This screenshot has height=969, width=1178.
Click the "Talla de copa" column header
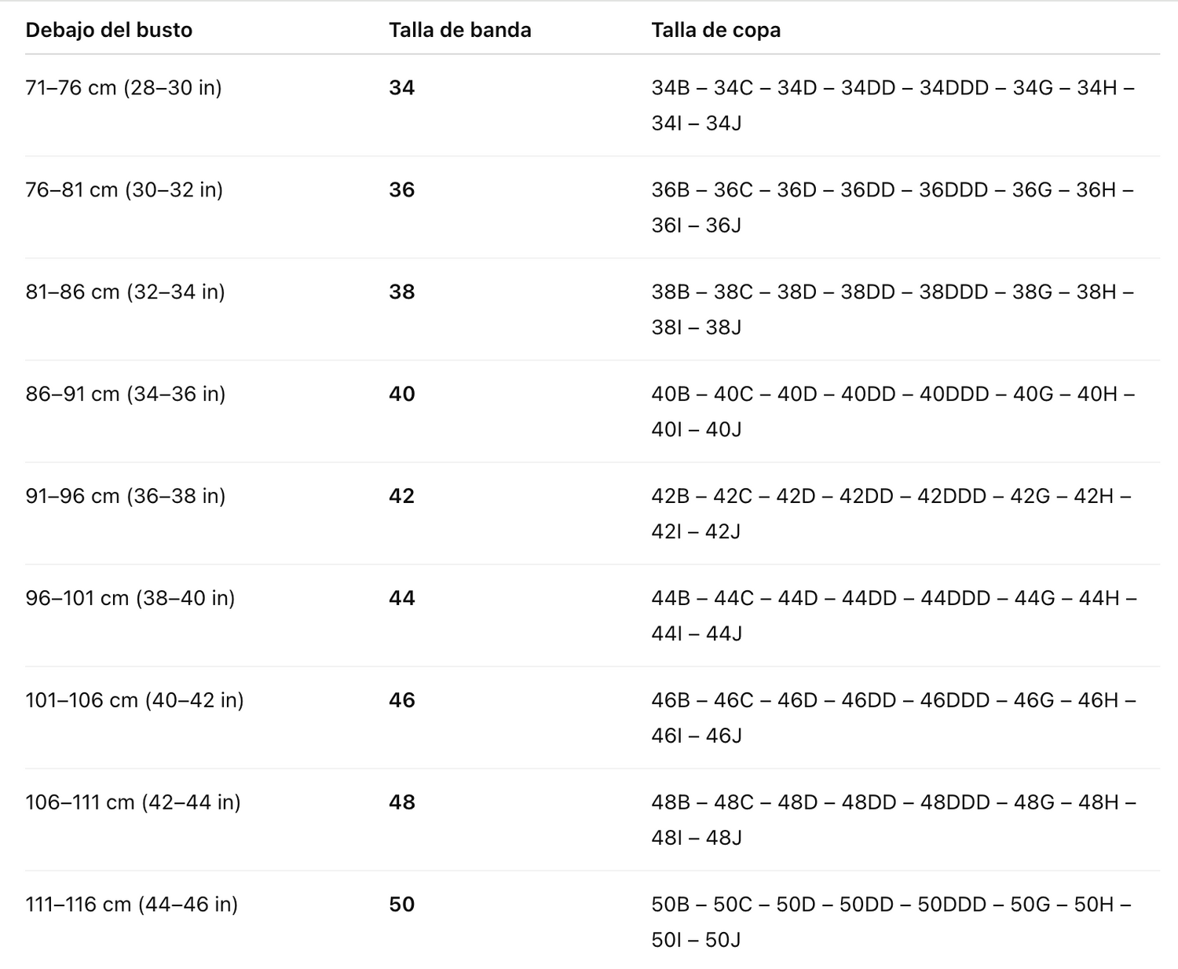pos(715,30)
